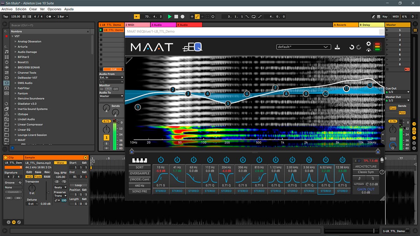Open the Ayuda menu
420x236 pixels.
[69, 9]
